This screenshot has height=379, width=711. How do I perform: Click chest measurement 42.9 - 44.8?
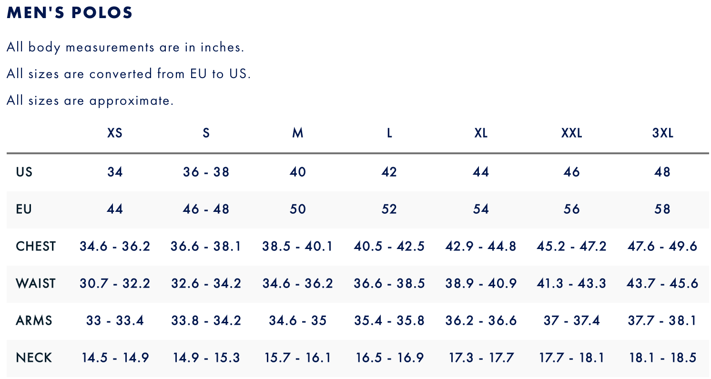pyautogui.click(x=481, y=246)
